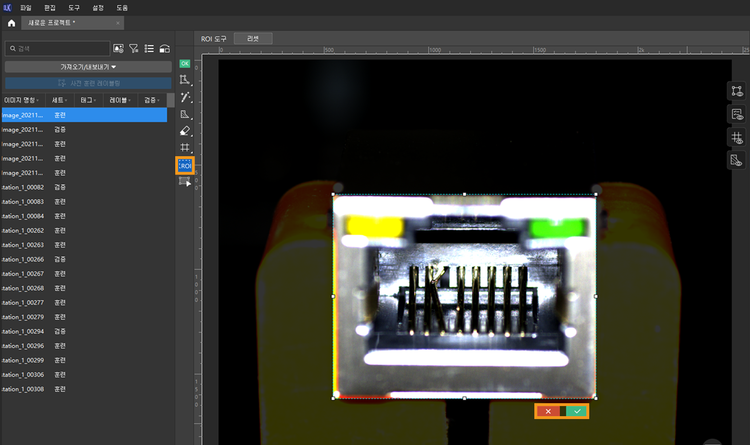Image resolution: width=750 pixels, height=445 pixels.
Task: Click the app logo in the menu bar
Action: coord(7,8)
